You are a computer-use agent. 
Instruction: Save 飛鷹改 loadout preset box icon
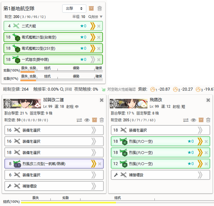pyautogui.click(x=201, y=120)
